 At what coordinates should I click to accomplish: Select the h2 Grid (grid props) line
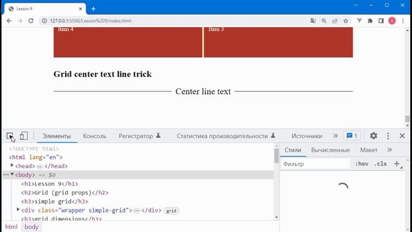[64, 193]
